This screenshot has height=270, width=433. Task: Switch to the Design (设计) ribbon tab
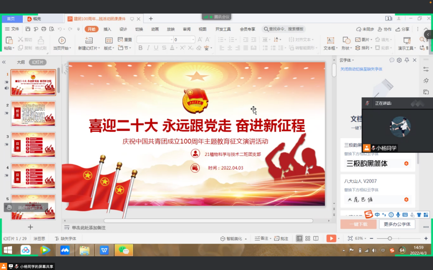tap(123, 29)
